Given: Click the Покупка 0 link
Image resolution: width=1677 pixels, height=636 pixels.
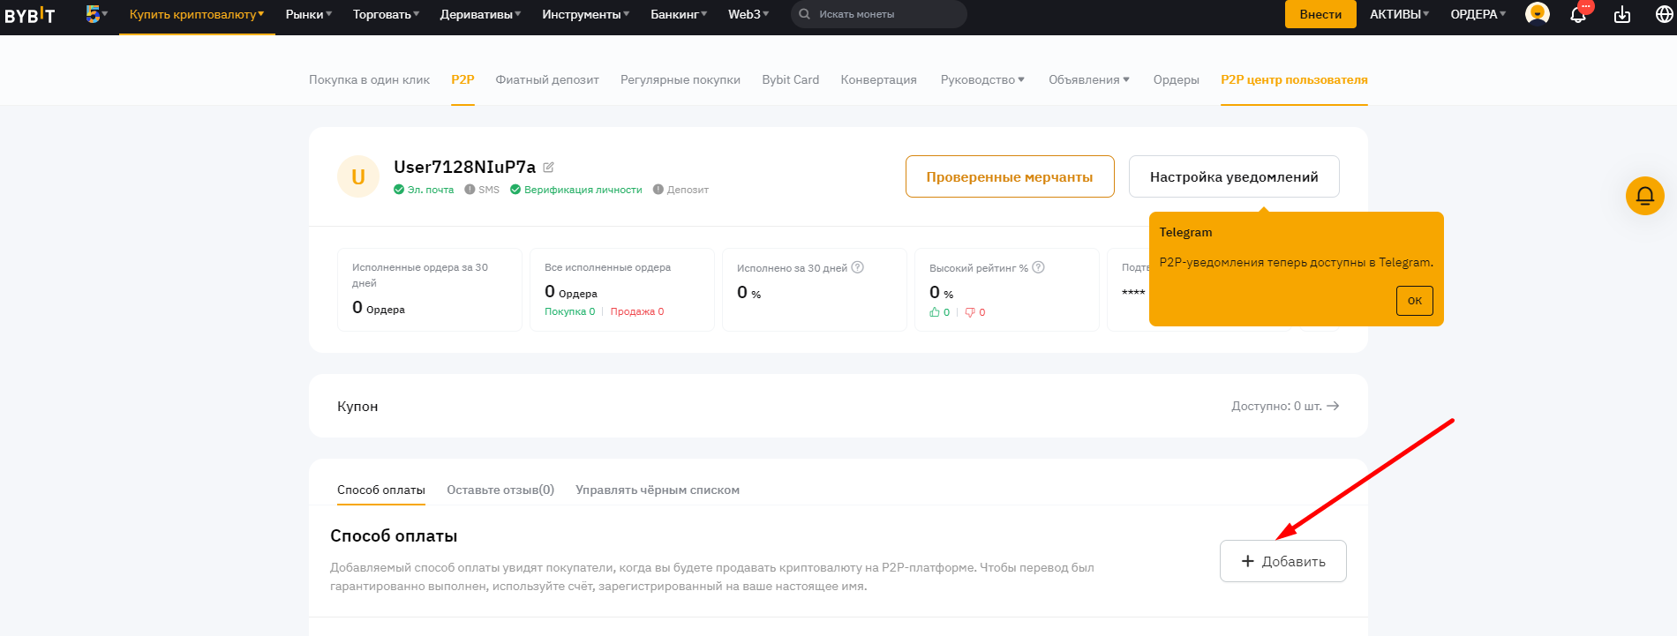Looking at the screenshot, I should (569, 311).
